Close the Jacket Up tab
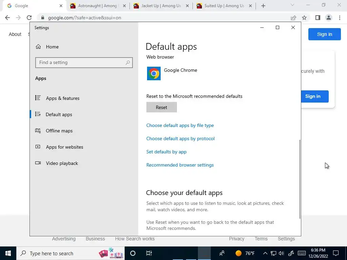347x260 pixels. (187, 6)
